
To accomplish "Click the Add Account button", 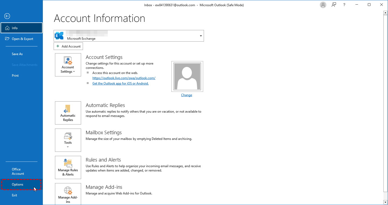I will click(68, 46).
